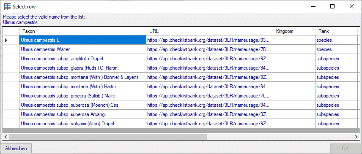Close the Select row dialog
Viewport: 362px width, 154px height.
click(351, 6)
